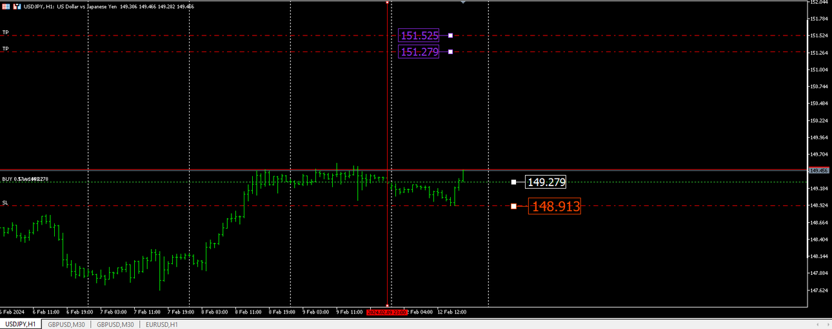
Task: Grab the chart shift triangle marker
Action: point(462,3)
